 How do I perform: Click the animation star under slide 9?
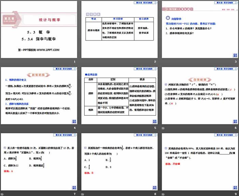point(163,194)
